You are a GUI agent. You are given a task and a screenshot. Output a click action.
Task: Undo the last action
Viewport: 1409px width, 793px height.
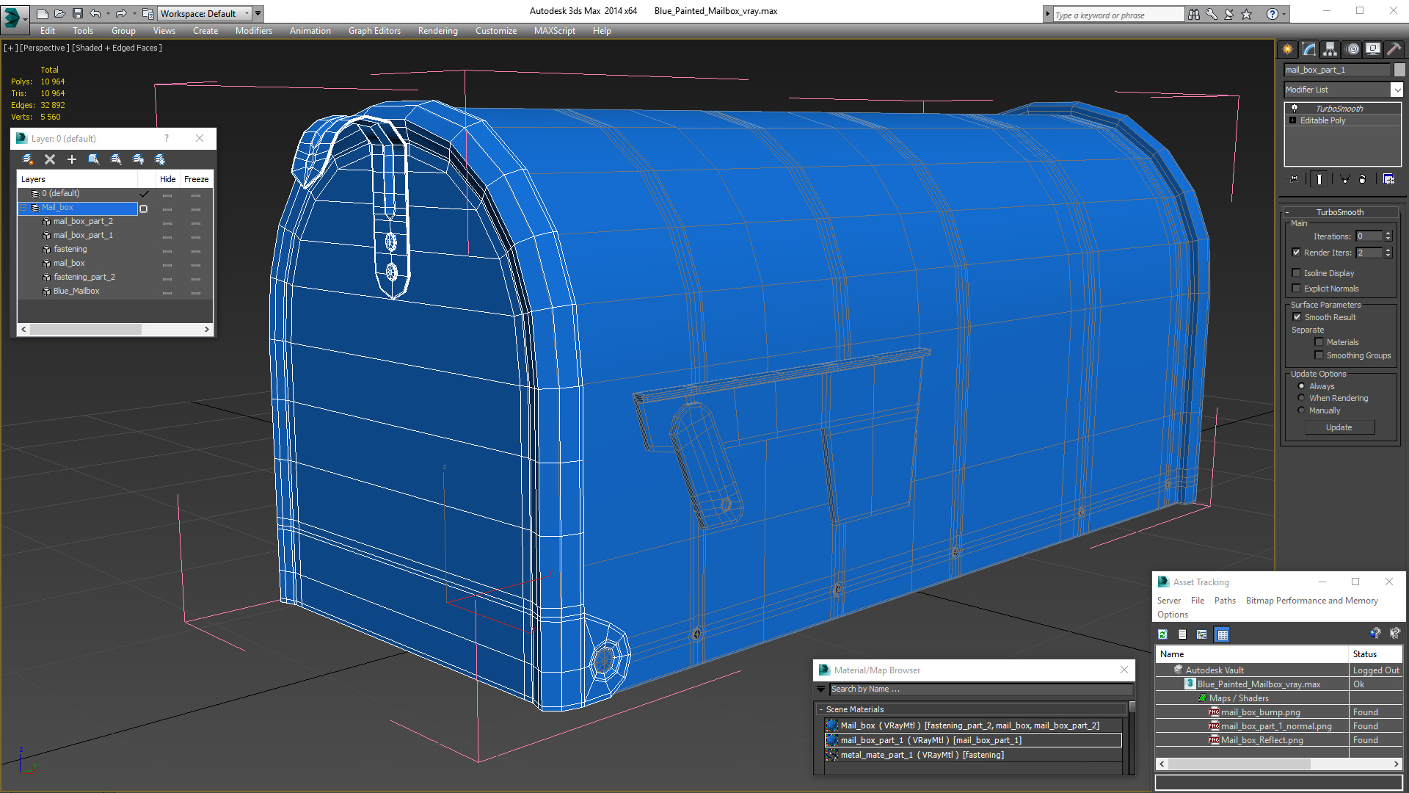[95, 13]
